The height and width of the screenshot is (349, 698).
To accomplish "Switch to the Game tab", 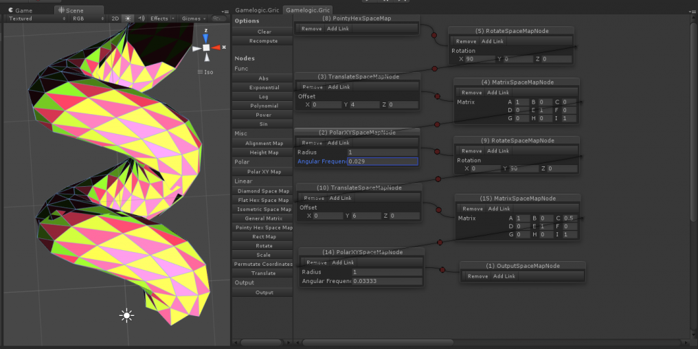I will [x=21, y=10].
